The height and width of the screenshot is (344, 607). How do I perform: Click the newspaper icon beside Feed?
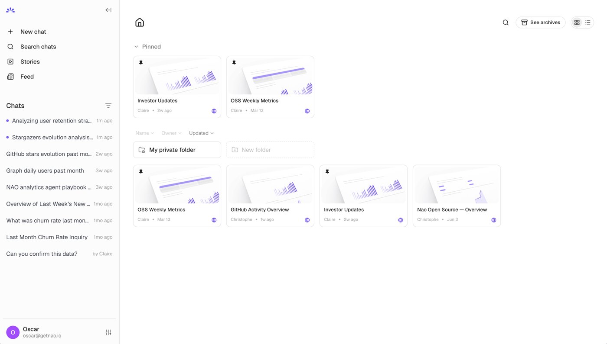point(10,77)
